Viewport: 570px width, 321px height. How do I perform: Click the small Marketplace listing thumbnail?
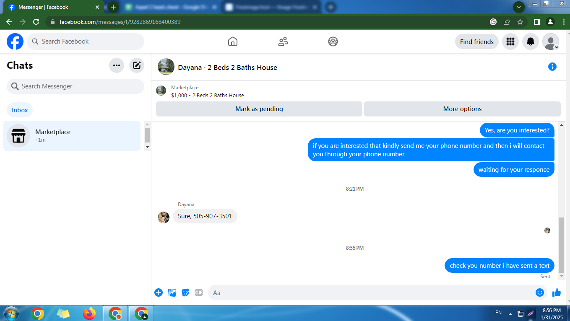[161, 91]
